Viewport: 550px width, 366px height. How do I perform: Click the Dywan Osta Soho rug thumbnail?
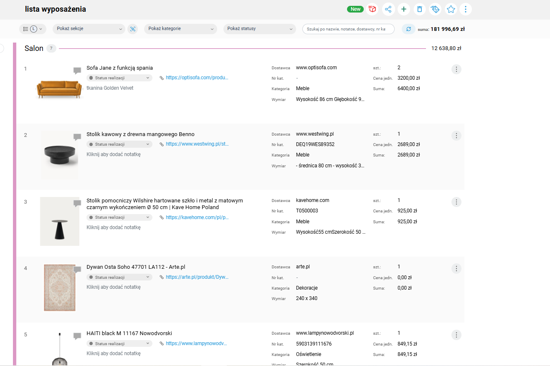60,288
